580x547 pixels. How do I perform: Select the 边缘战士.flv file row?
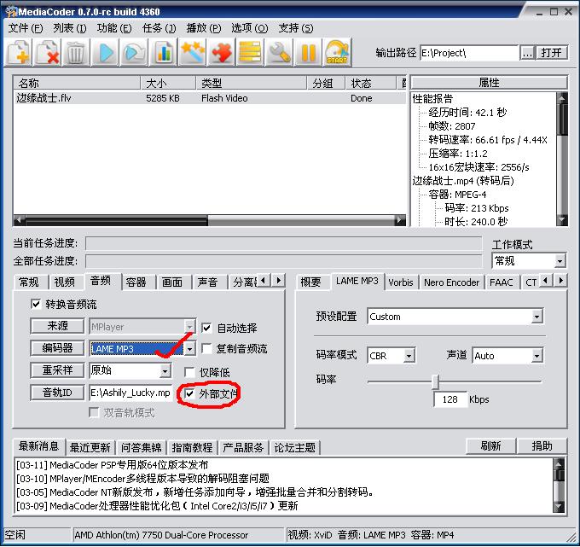(x=209, y=98)
